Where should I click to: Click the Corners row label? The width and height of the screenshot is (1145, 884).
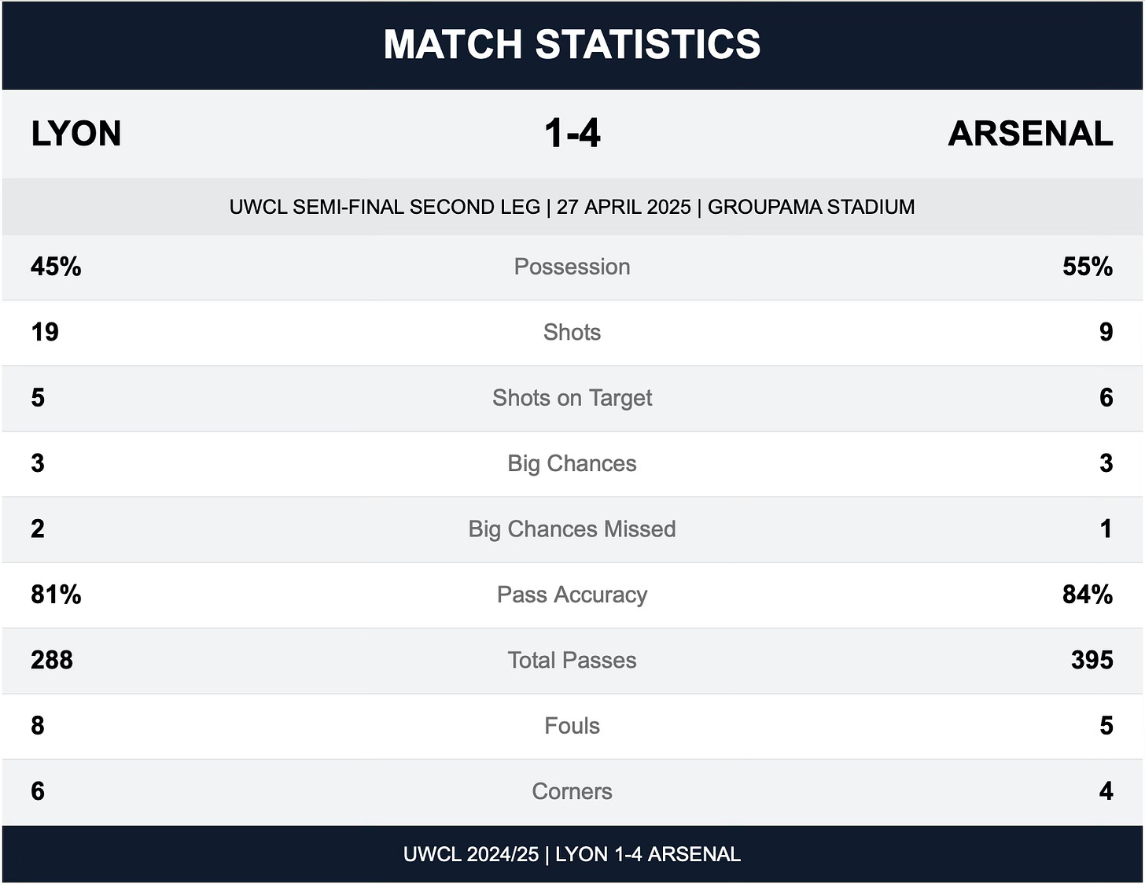point(572,791)
